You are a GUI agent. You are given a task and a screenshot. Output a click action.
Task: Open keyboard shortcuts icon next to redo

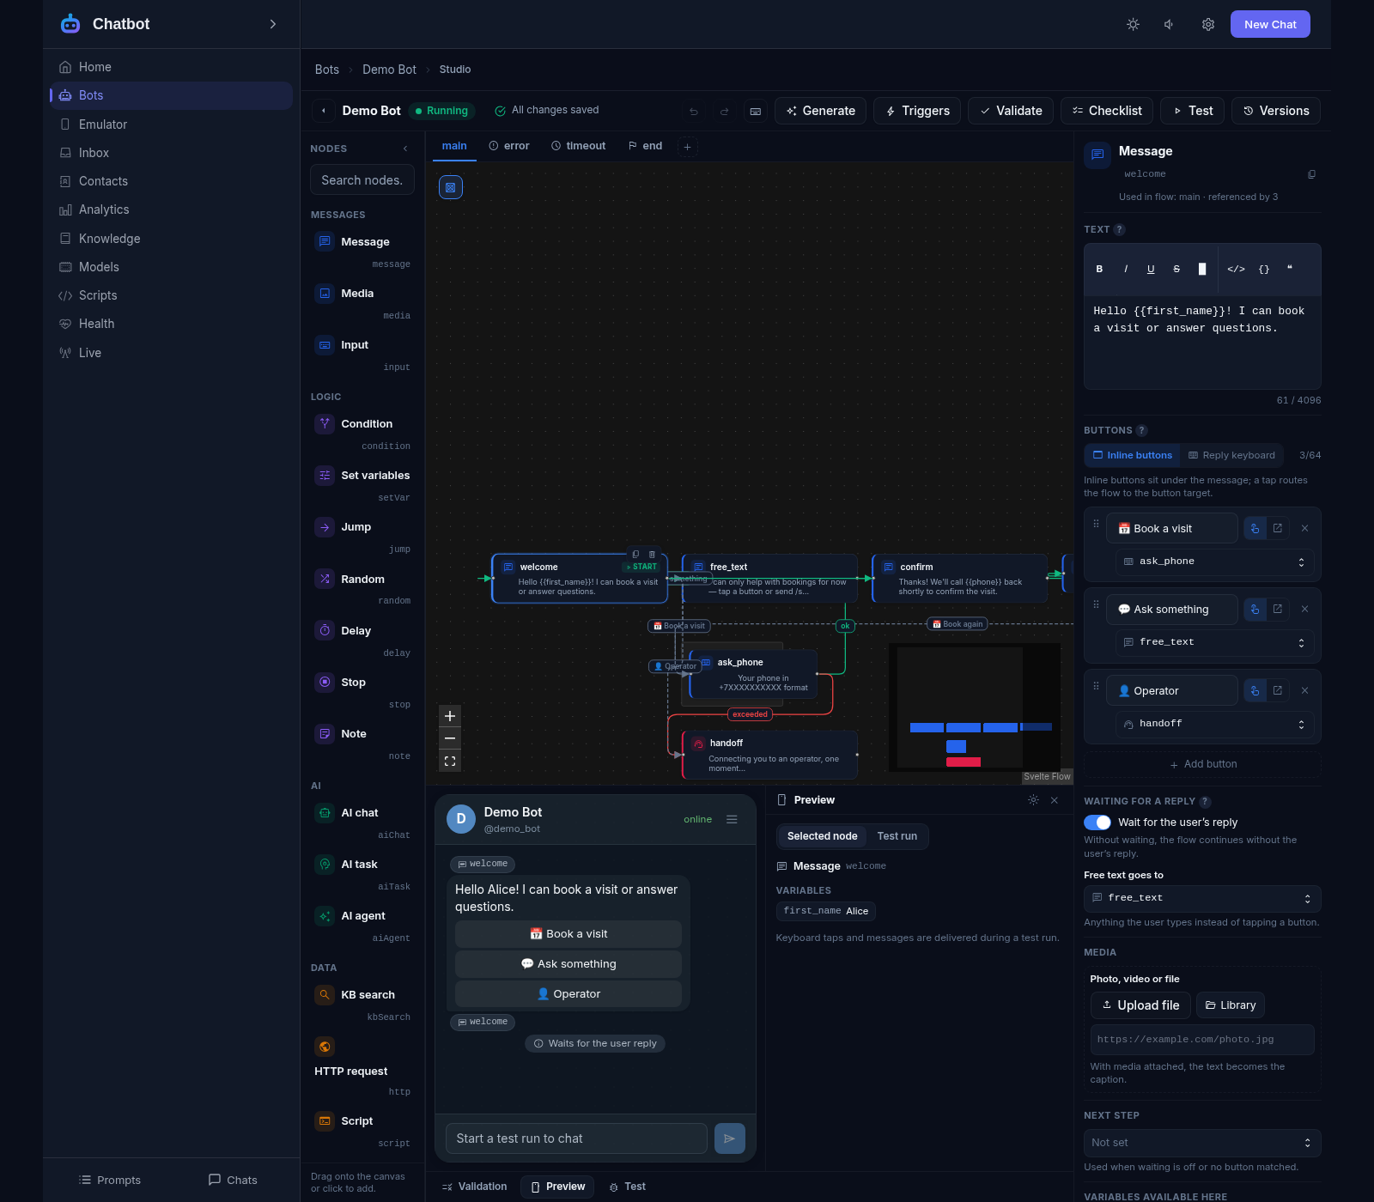tap(756, 111)
